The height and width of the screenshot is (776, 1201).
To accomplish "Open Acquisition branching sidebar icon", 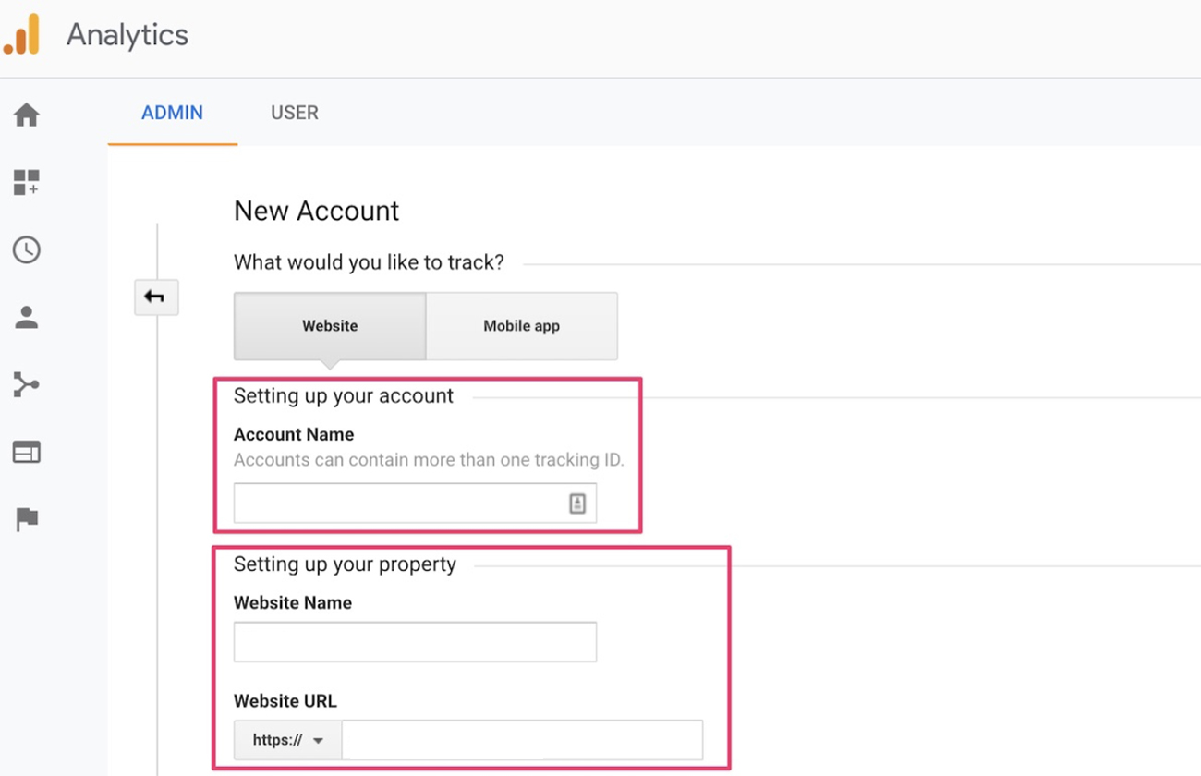I will (27, 384).
